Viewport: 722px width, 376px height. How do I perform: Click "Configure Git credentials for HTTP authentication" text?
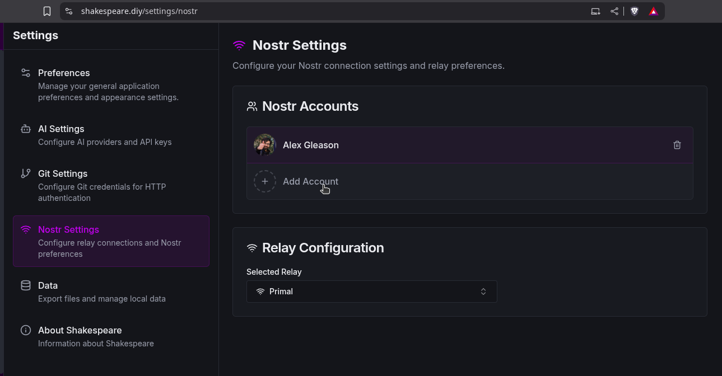(x=102, y=192)
